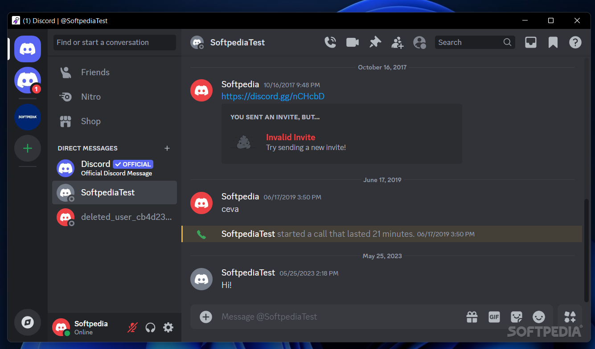This screenshot has height=349, width=595.
Task: Create a new DM with plus
Action: 167,148
